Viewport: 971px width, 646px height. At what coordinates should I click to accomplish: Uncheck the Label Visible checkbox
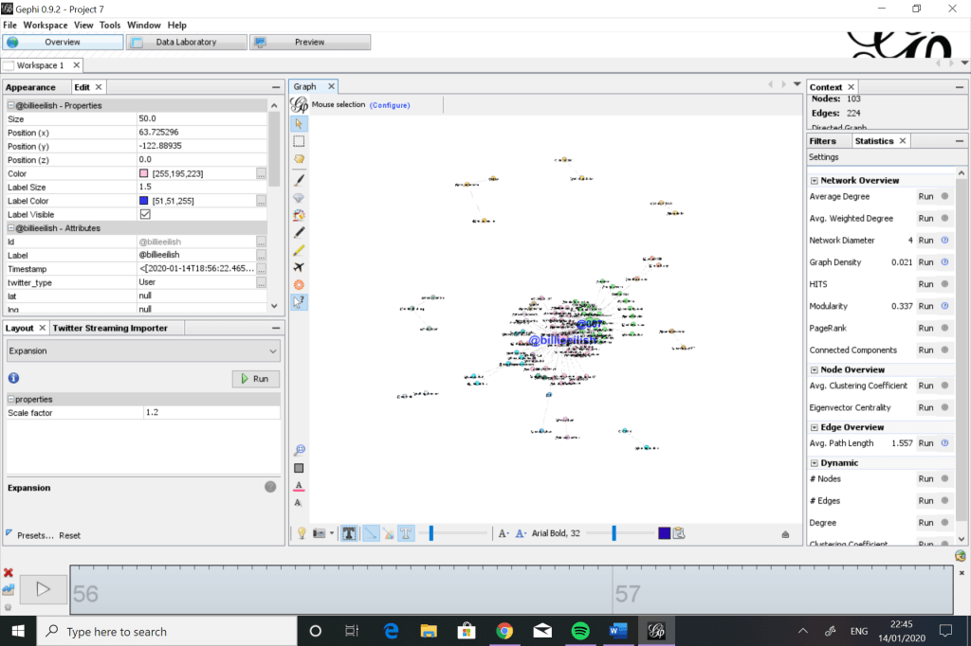click(145, 214)
